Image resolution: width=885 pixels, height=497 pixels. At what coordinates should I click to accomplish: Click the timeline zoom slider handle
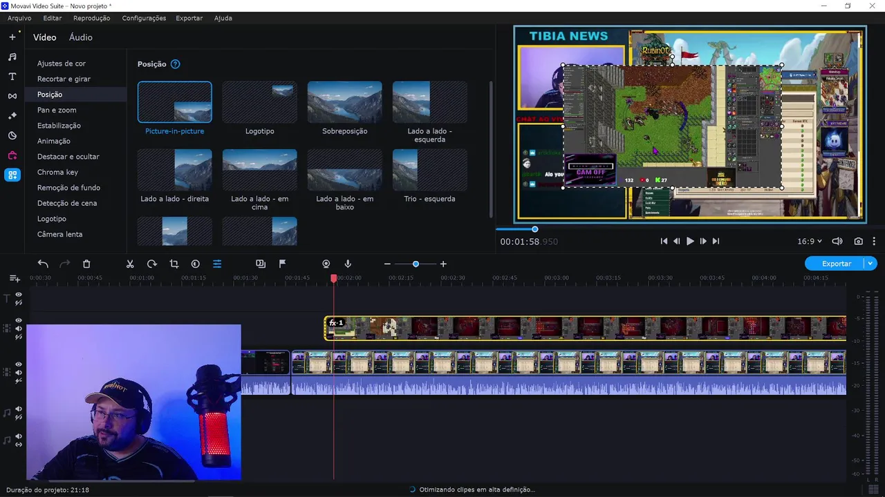[416, 264]
